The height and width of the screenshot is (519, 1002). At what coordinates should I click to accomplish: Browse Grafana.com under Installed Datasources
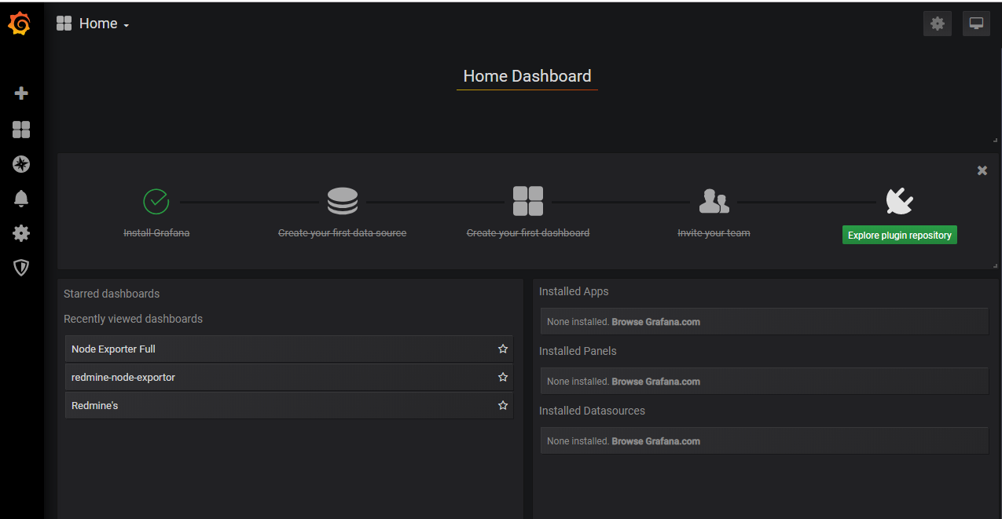coord(655,441)
